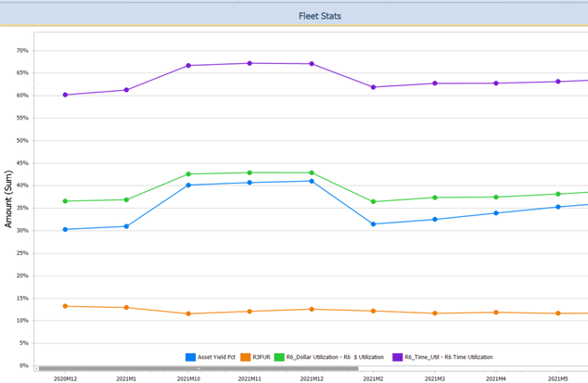Click the purple data point at 2021M11

(249, 63)
